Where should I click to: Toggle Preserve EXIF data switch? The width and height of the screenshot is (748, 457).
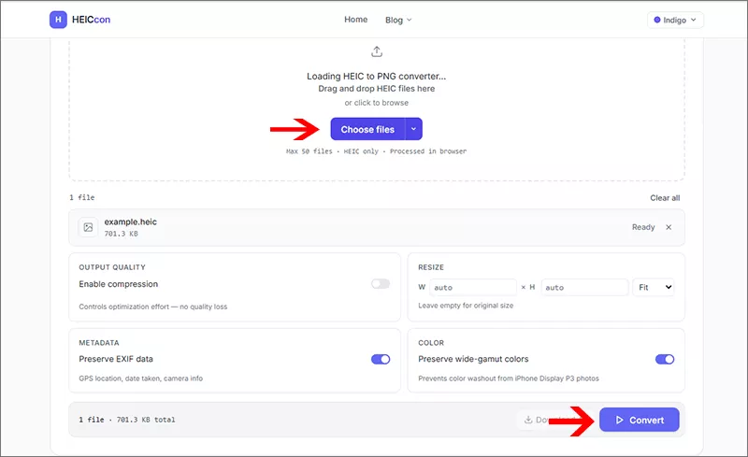[x=381, y=359]
